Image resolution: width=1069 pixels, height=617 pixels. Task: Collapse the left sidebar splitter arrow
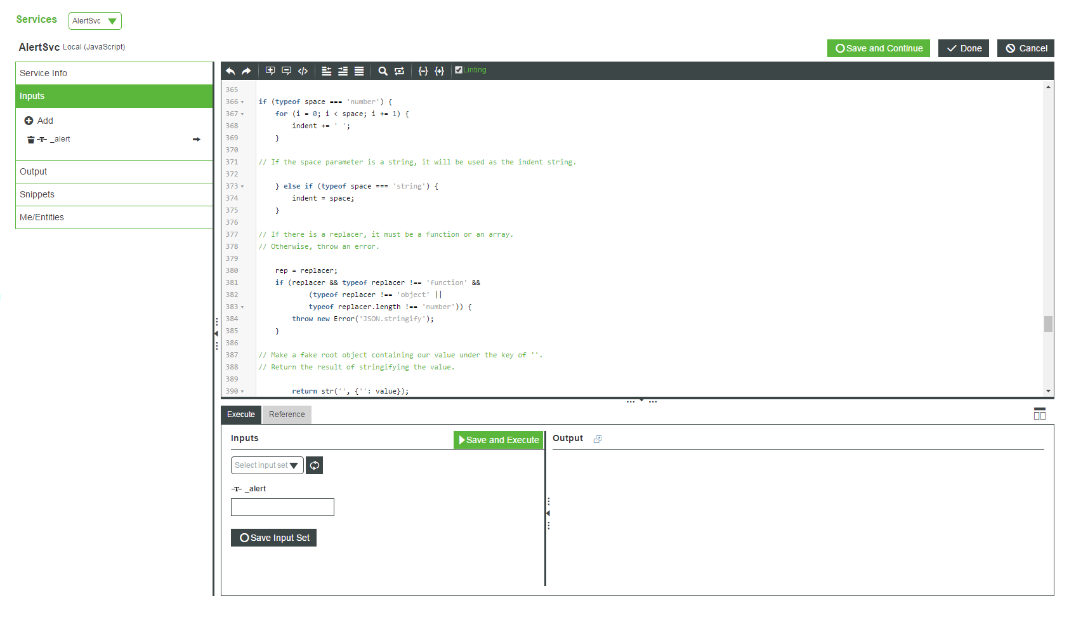(216, 333)
